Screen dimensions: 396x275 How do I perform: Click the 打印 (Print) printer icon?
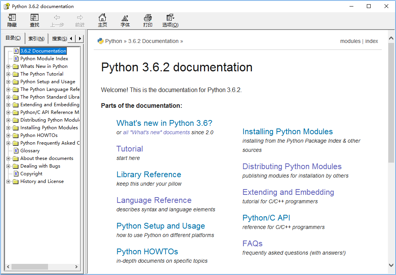pyautogui.click(x=148, y=18)
